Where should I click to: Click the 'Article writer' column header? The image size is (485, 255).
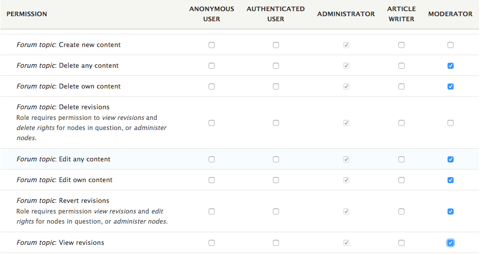401,14
